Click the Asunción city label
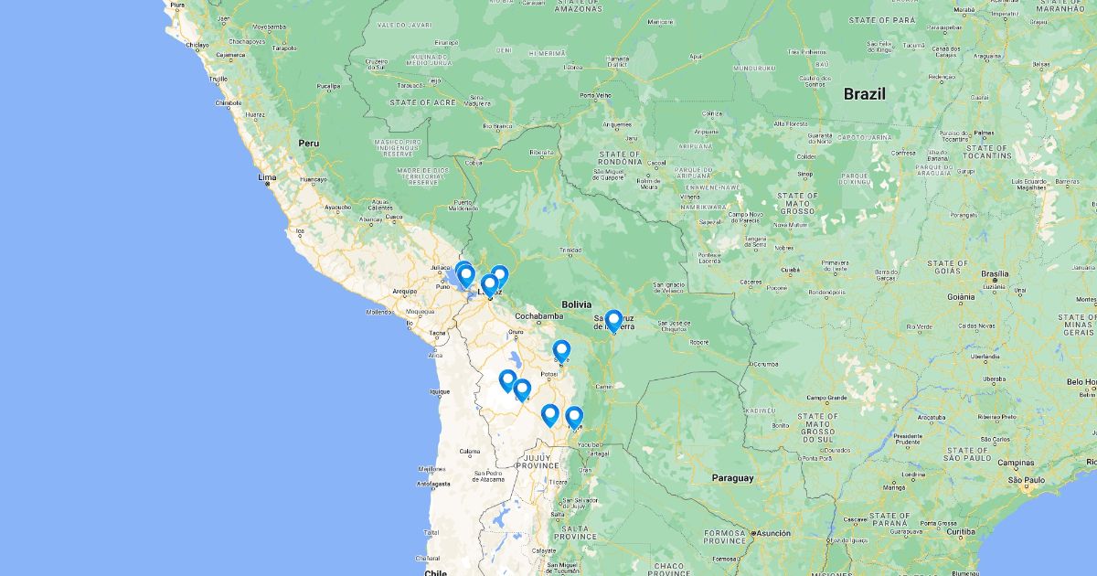The width and height of the screenshot is (1097, 576). [773, 533]
